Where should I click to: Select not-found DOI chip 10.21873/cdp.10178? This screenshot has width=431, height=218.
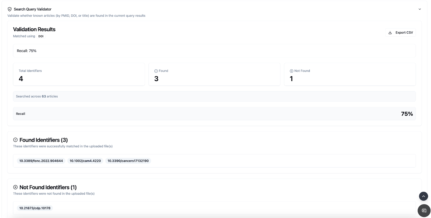[x=35, y=208]
